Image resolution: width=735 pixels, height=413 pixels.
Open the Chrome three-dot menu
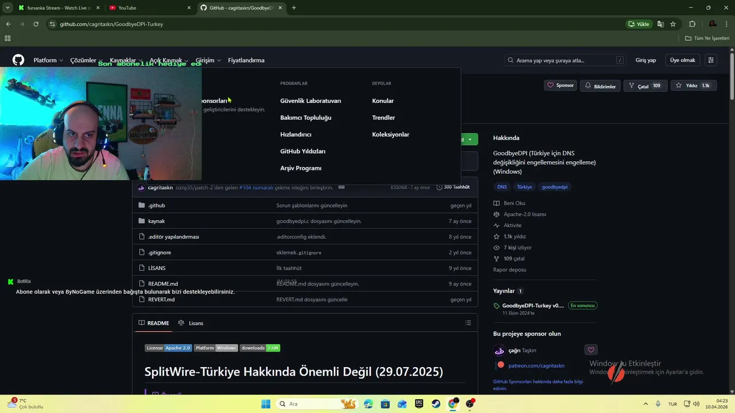[727, 24]
